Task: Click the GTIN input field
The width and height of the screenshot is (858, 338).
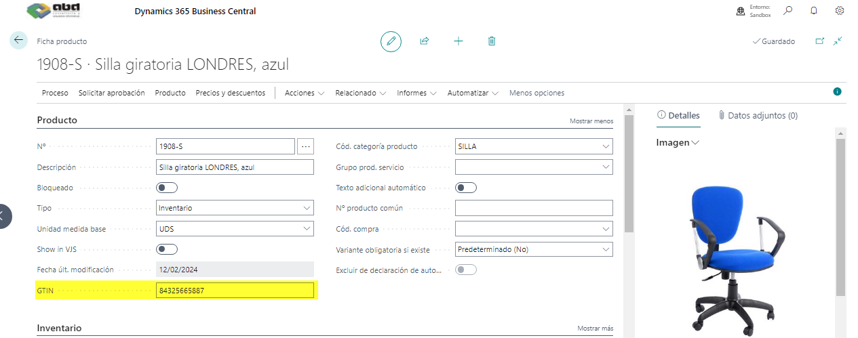Action: coord(235,291)
